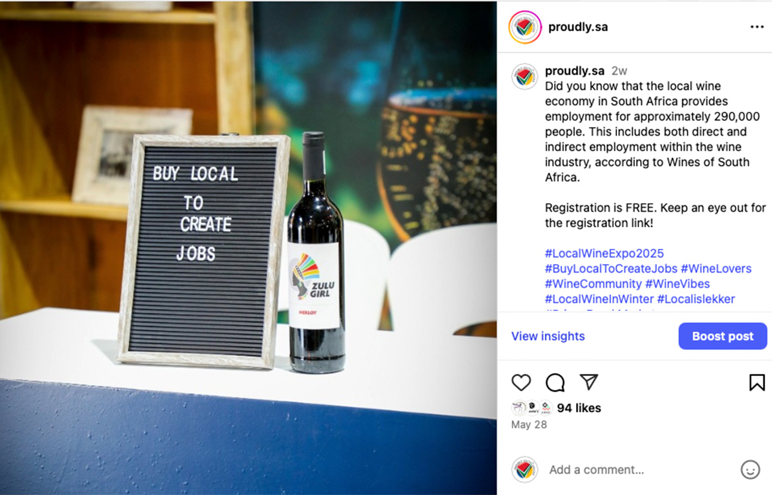Viewport: 772px width, 495px height.
Task: Click the proudly.sa username in the header
Action: [x=578, y=27]
